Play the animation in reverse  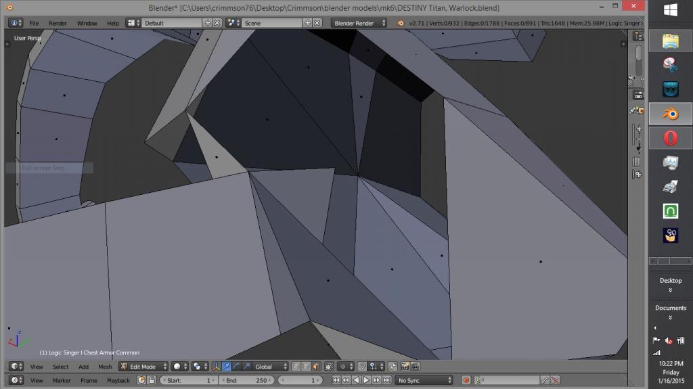coord(356,380)
